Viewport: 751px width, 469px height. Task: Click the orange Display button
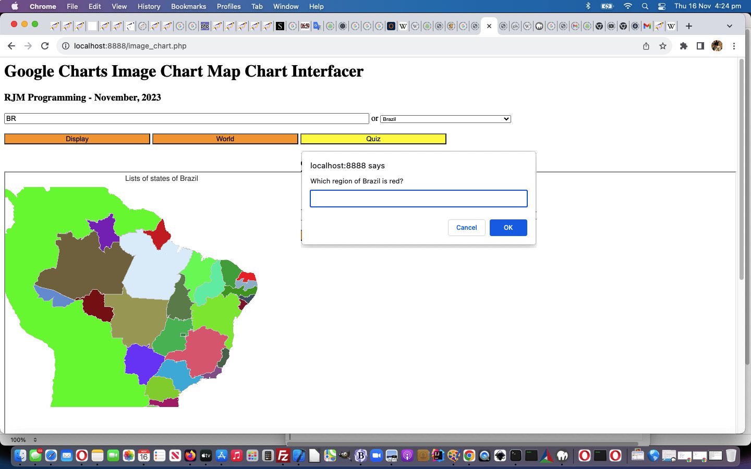(x=77, y=139)
